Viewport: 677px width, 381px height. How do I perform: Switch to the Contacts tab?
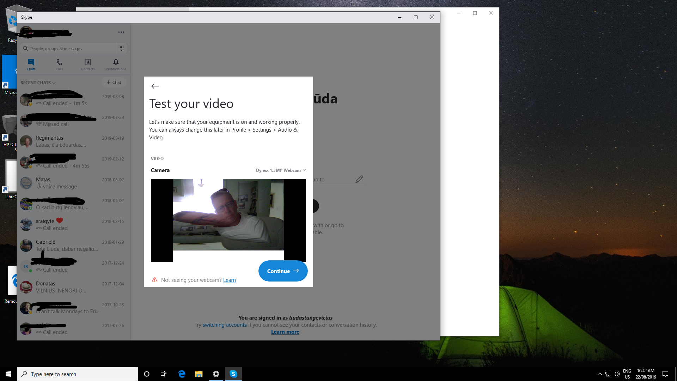click(88, 65)
